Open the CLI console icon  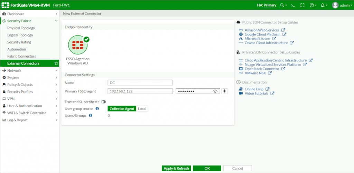(x=293, y=5)
